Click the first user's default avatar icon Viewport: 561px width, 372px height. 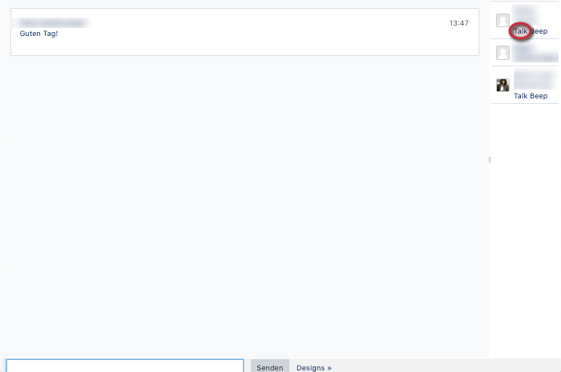coord(502,21)
